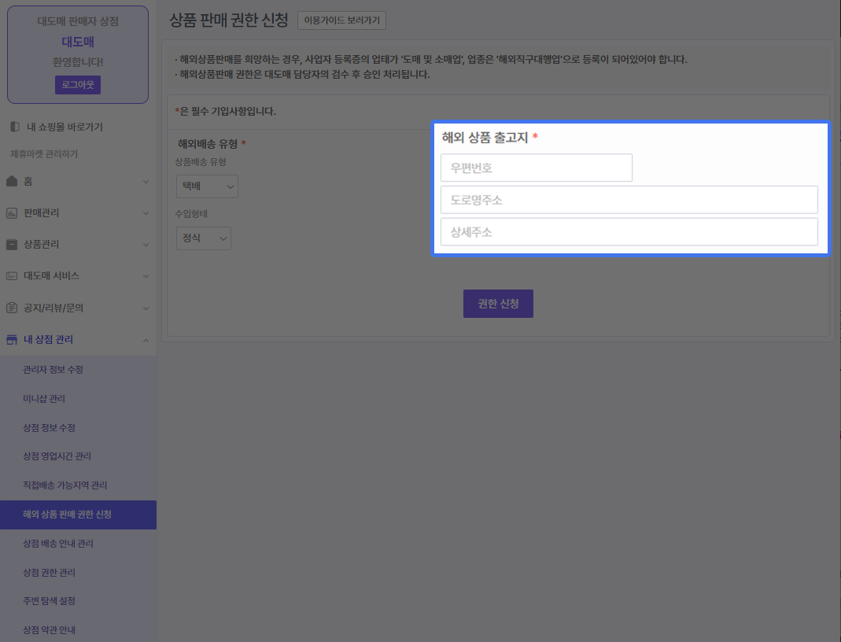Collapse the 내 상점 관리 menu chevron

coord(146,340)
